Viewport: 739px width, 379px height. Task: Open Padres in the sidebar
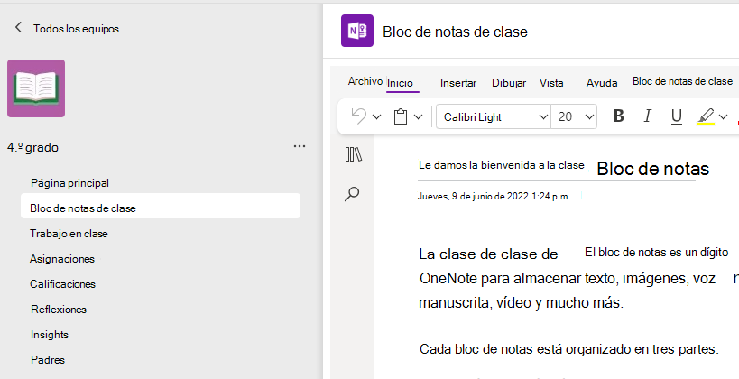48,360
